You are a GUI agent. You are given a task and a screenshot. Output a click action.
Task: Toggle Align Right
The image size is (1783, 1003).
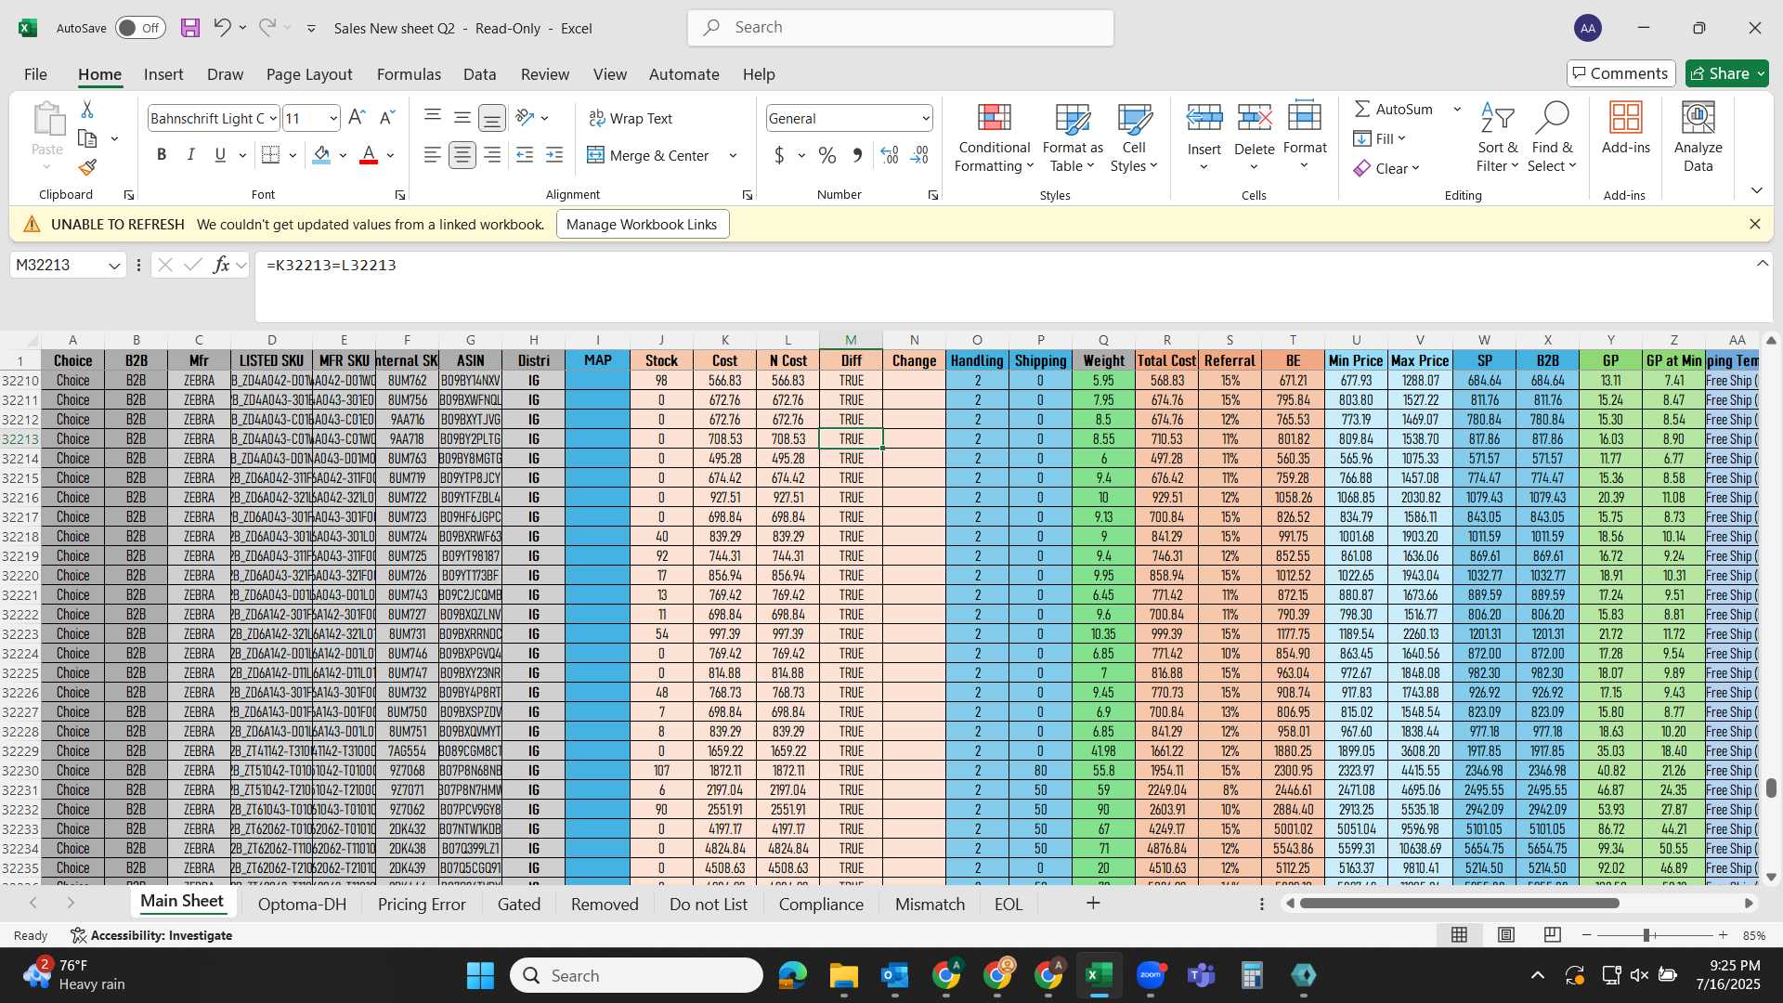pyautogui.click(x=492, y=155)
